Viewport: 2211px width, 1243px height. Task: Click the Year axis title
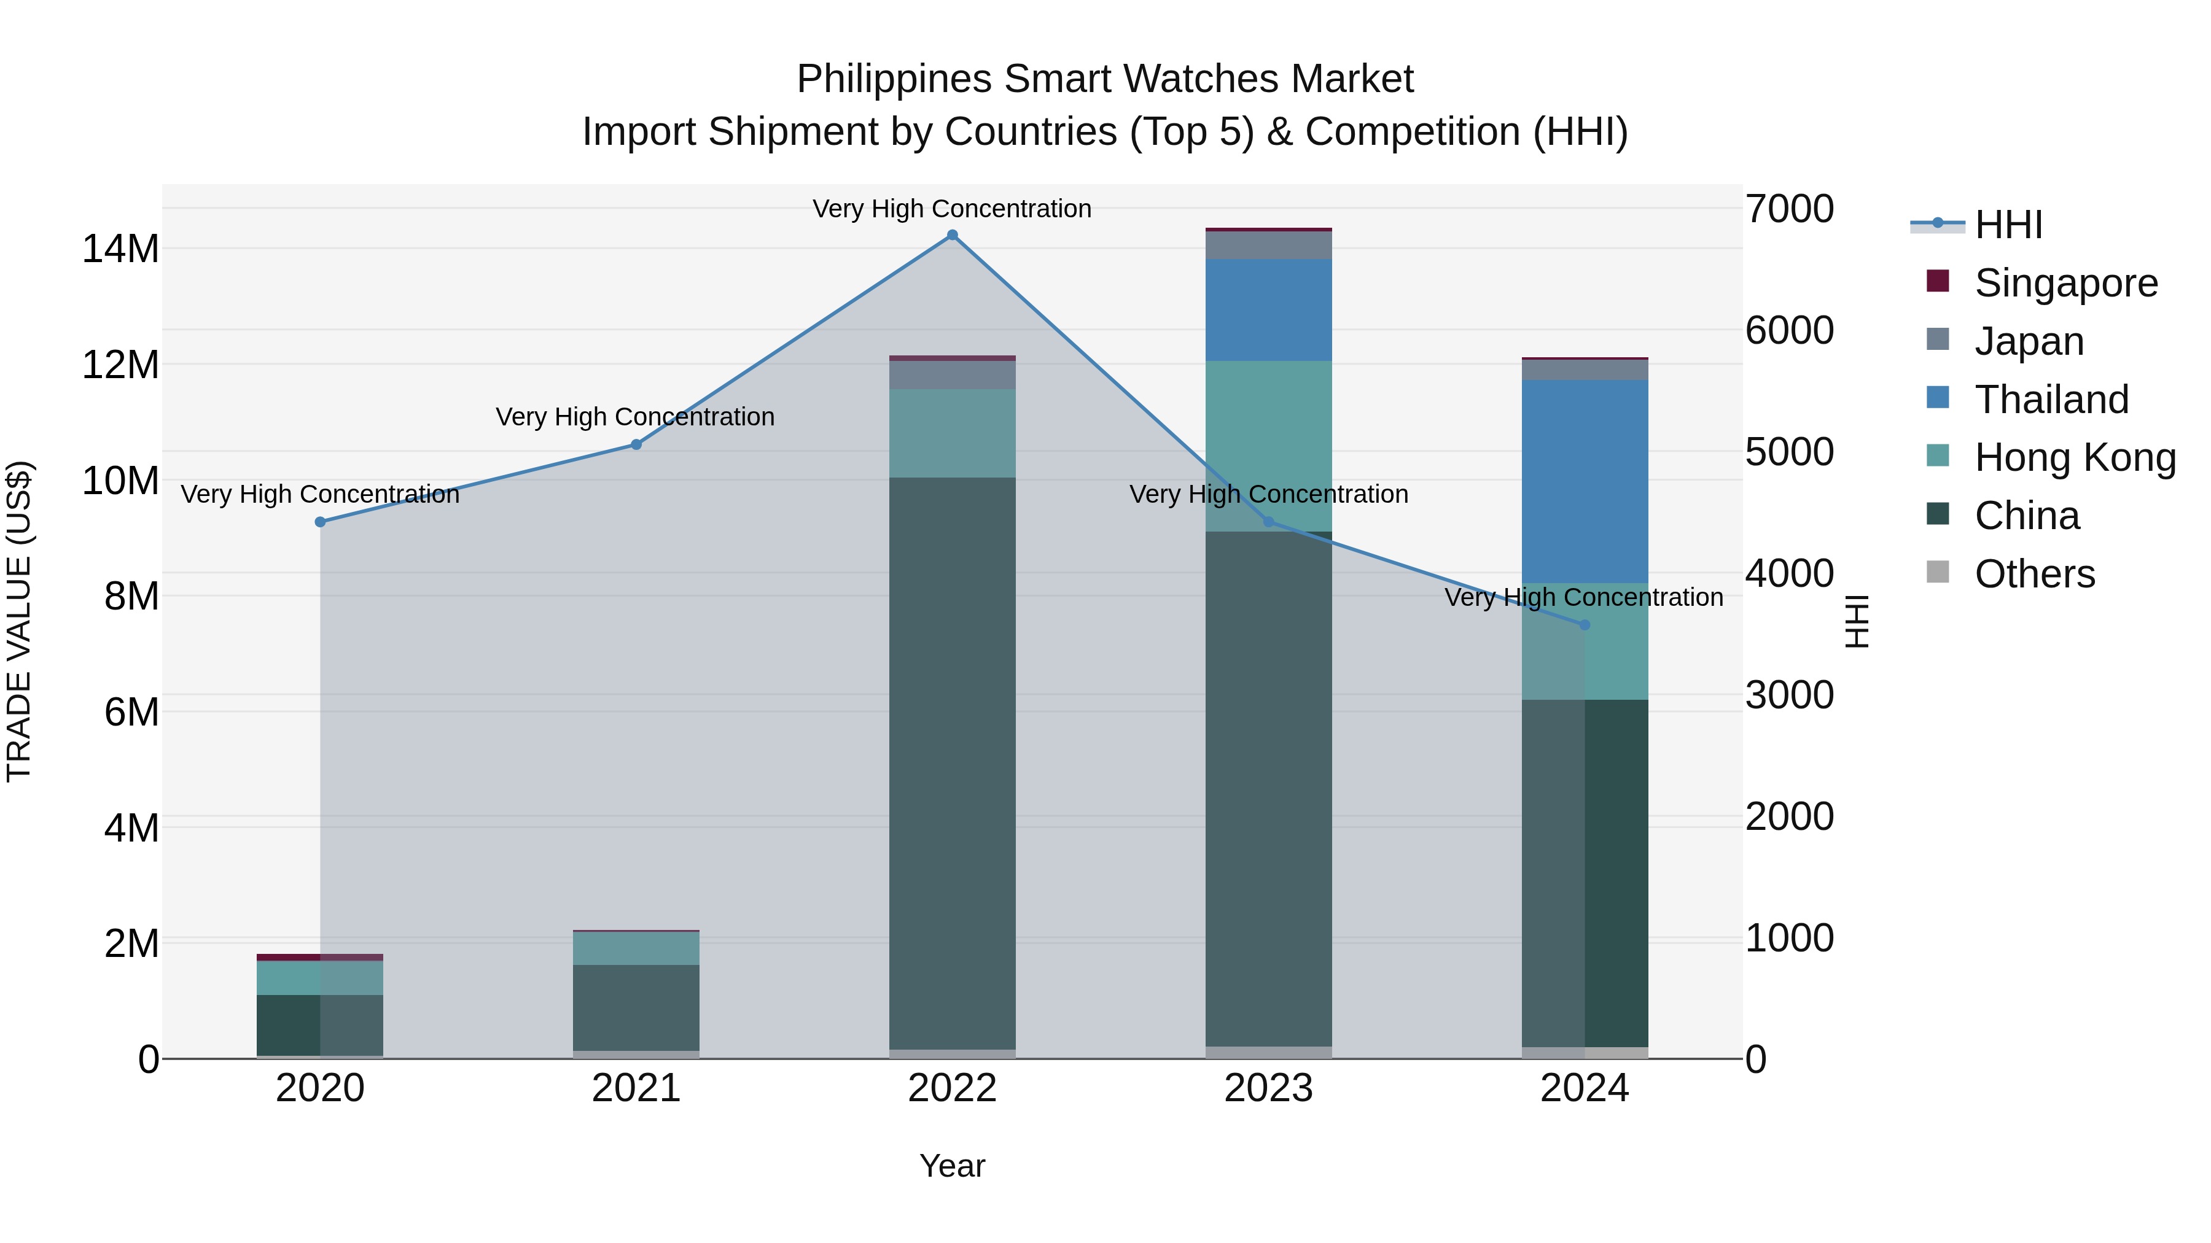pos(952,1166)
